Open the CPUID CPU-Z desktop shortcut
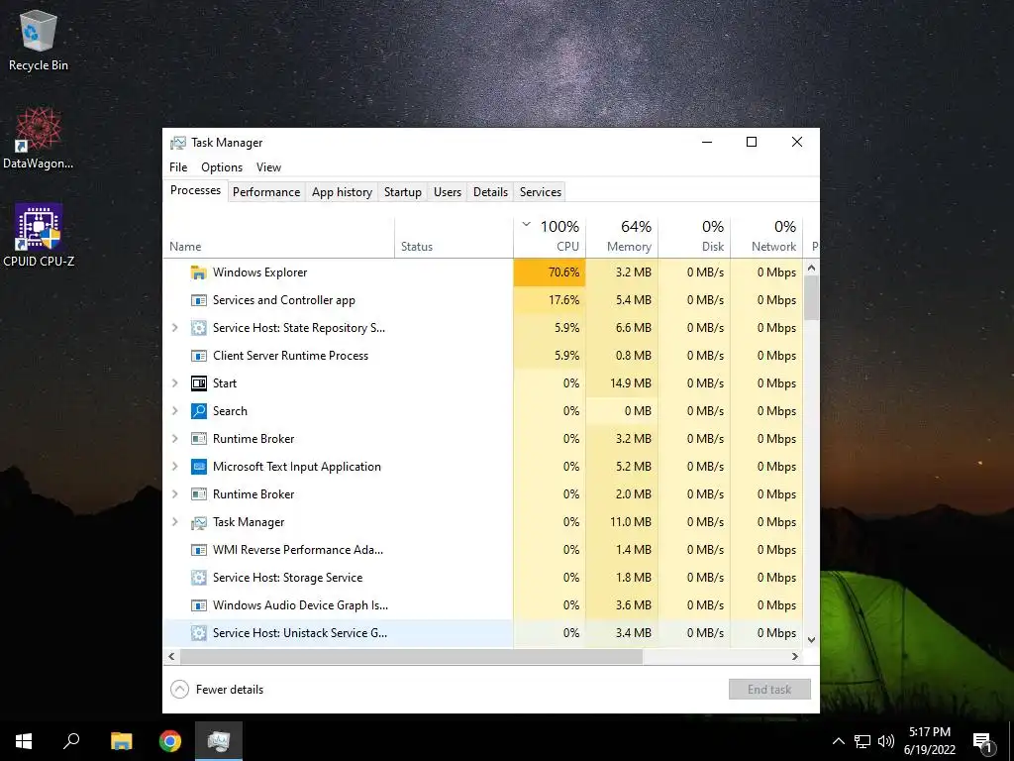 point(39,235)
